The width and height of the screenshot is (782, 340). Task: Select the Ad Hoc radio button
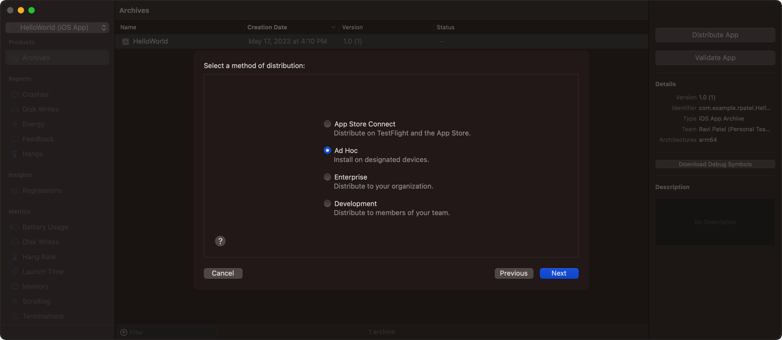327,150
